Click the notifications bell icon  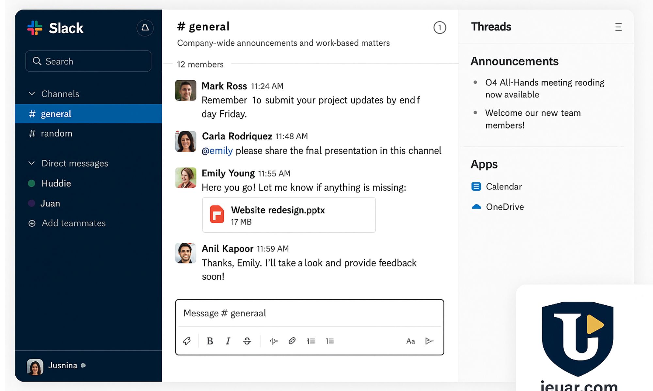pyautogui.click(x=145, y=28)
